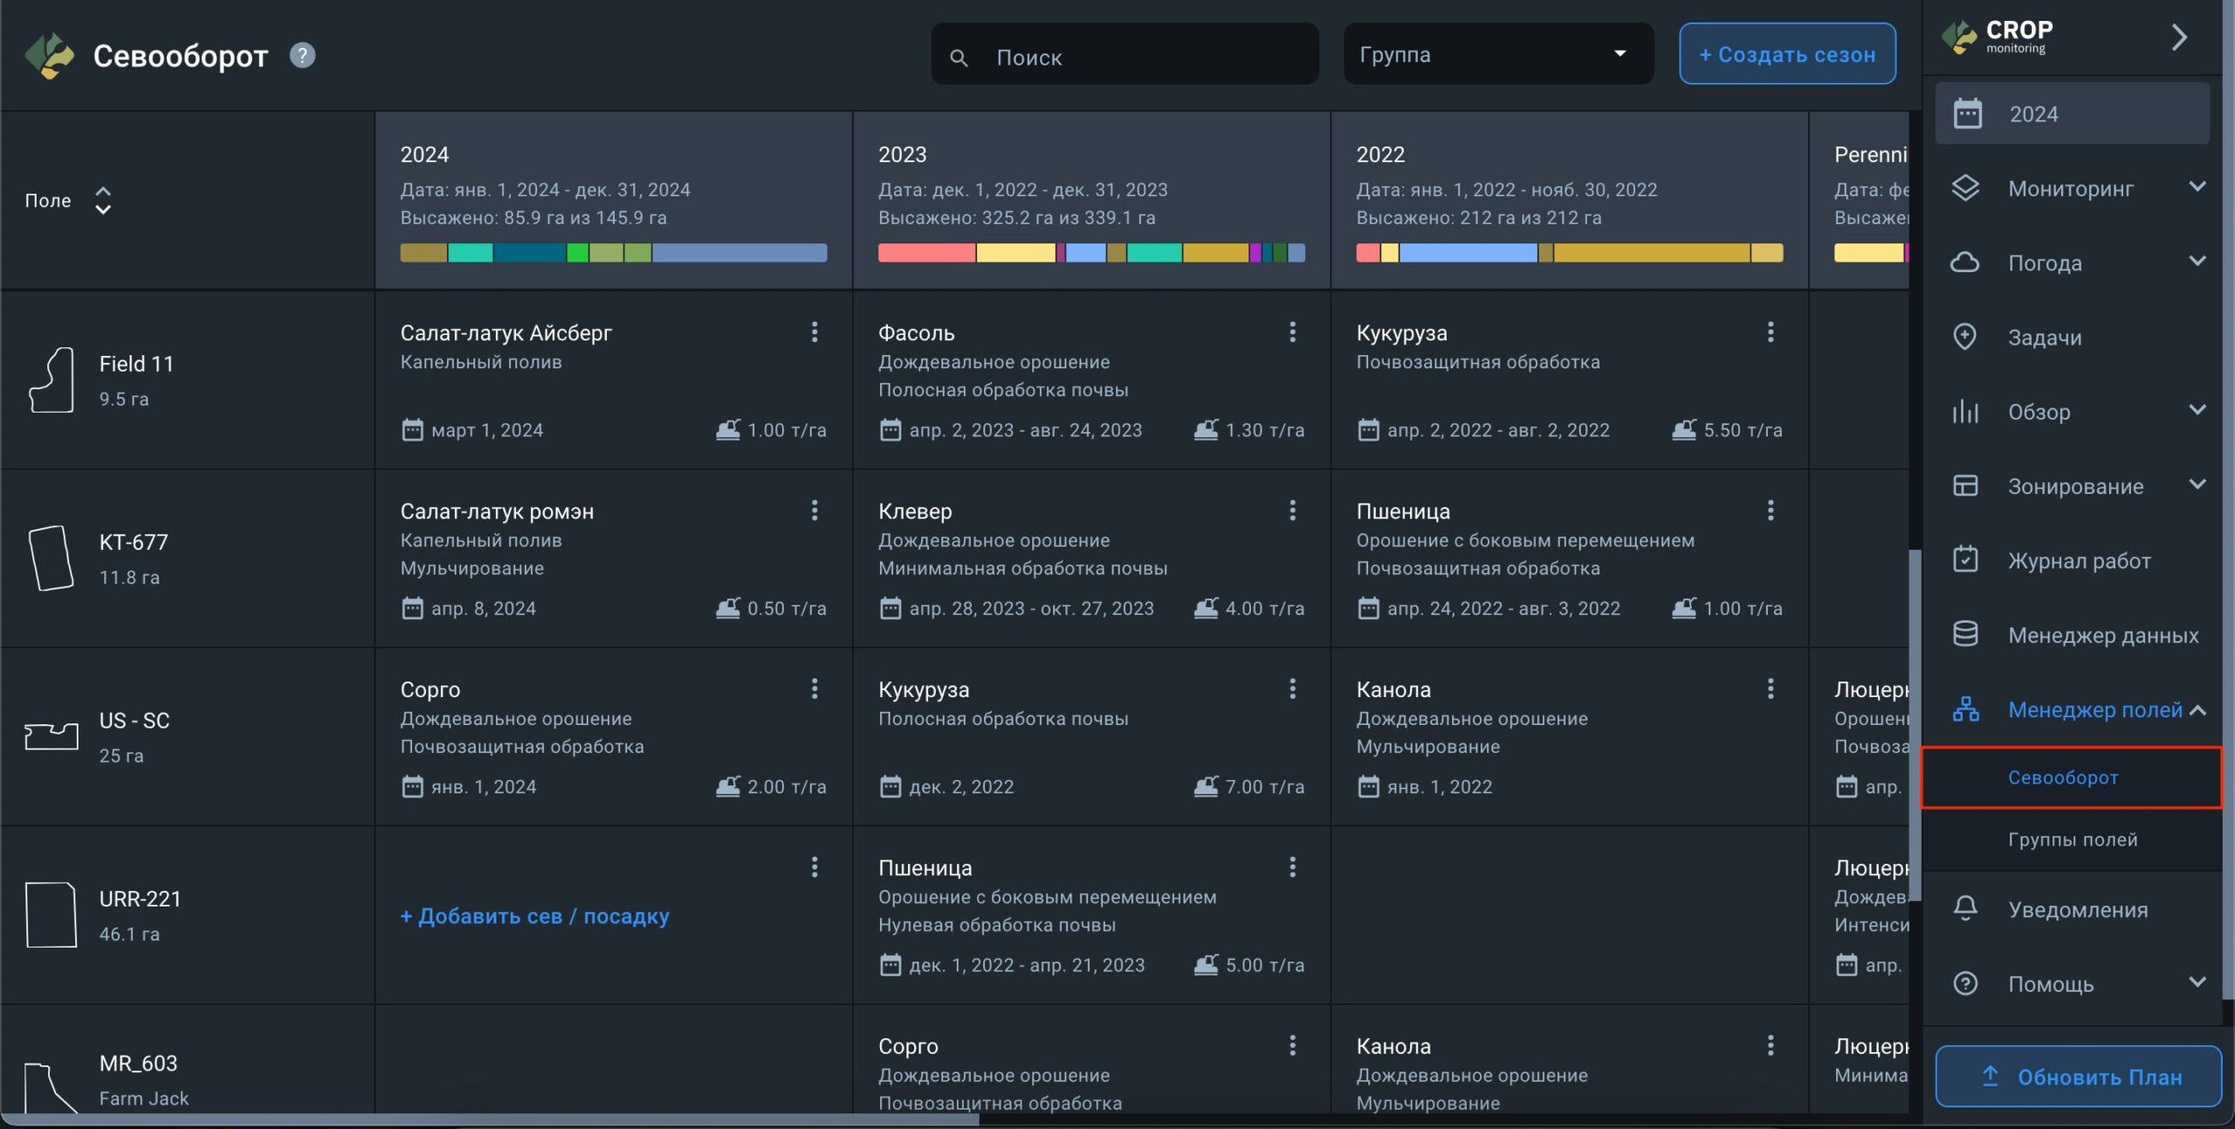Expand the Погода menu chevron
The width and height of the screenshot is (2235, 1129).
[2197, 261]
